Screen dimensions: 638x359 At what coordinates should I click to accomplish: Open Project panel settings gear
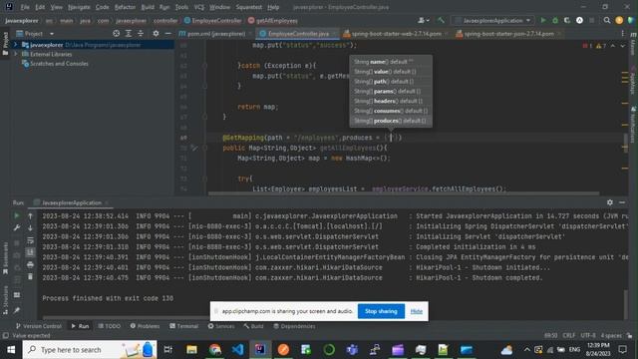click(156, 34)
